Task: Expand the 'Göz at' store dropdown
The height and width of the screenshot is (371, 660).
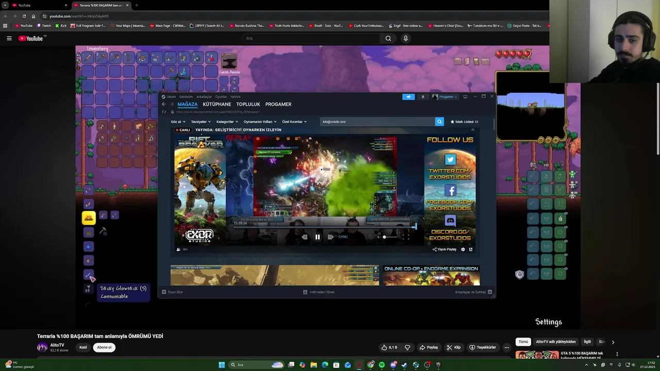Action: [x=178, y=122]
